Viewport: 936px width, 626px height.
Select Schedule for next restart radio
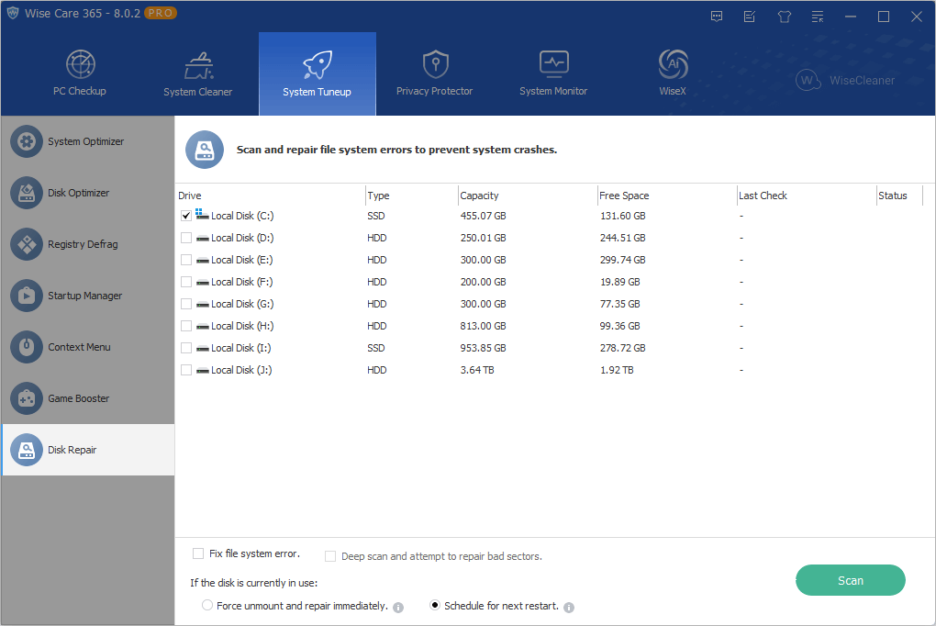pos(435,605)
